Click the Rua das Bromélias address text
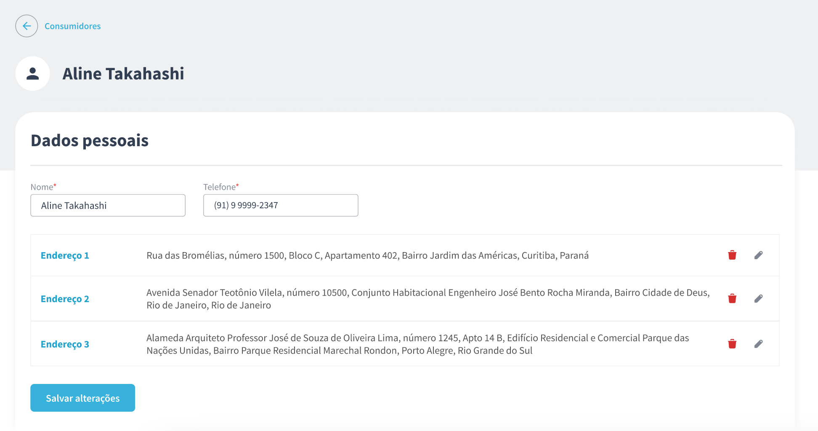This screenshot has width=818, height=431. pyautogui.click(x=367, y=255)
